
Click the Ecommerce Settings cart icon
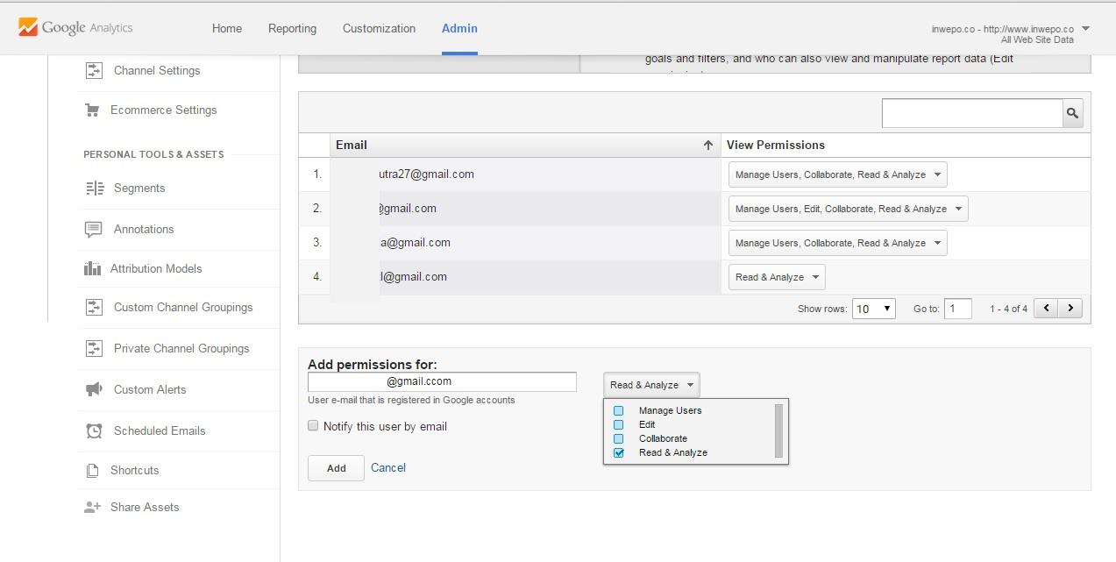click(x=92, y=110)
